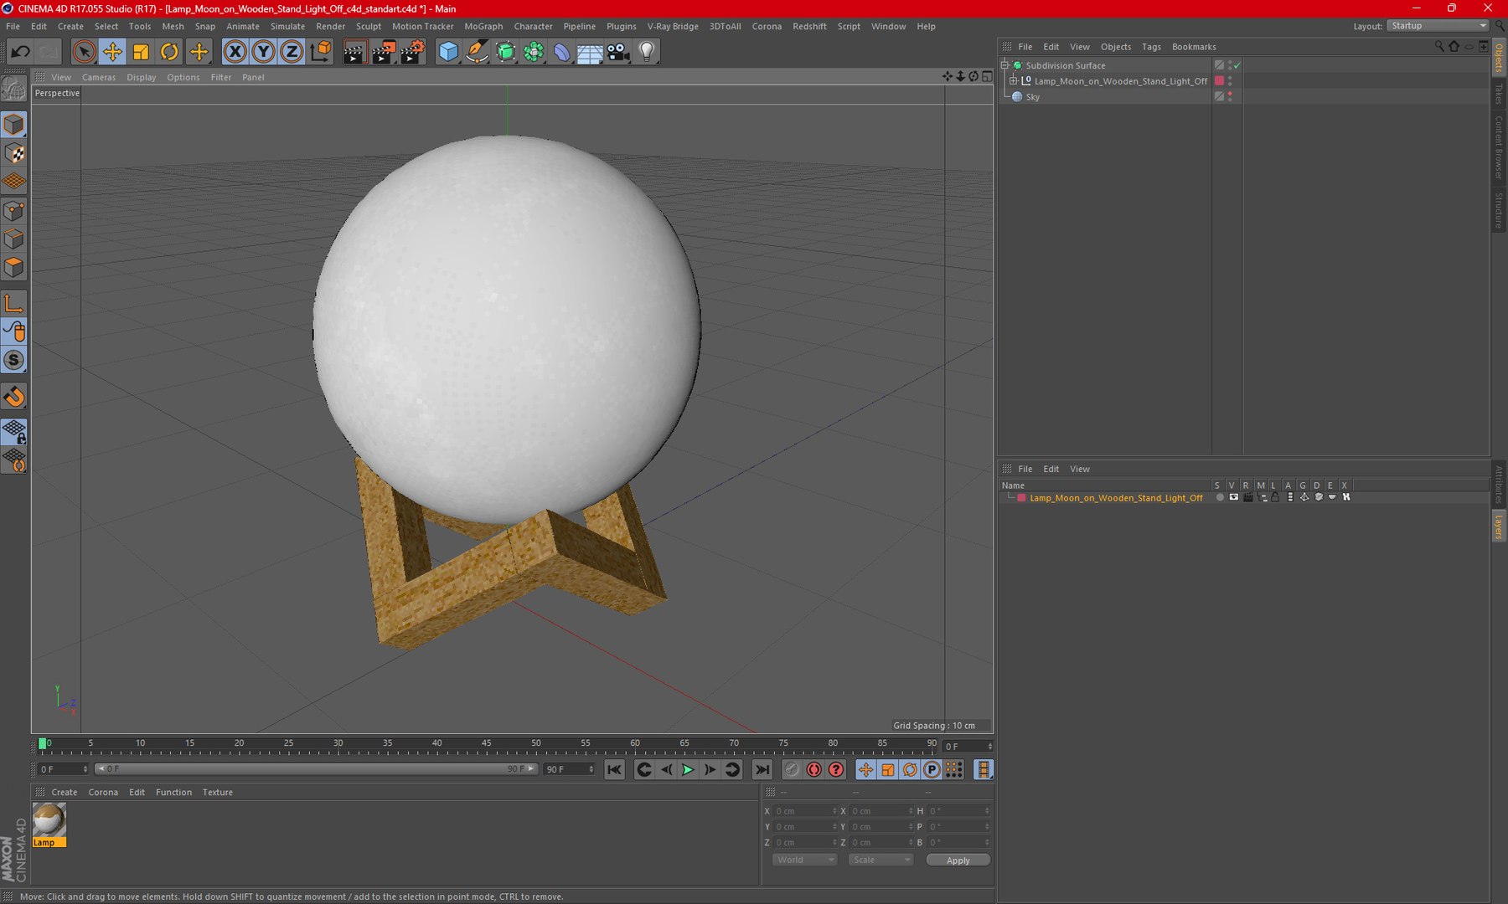Click the X position input field
The width and height of the screenshot is (1508, 904).
pyautogui.click(x=804, y=811)
